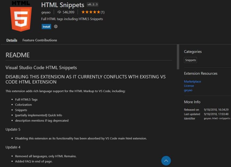Click the HTML5 extension logo
The image size is (231, 167).
tap(21, 16)
